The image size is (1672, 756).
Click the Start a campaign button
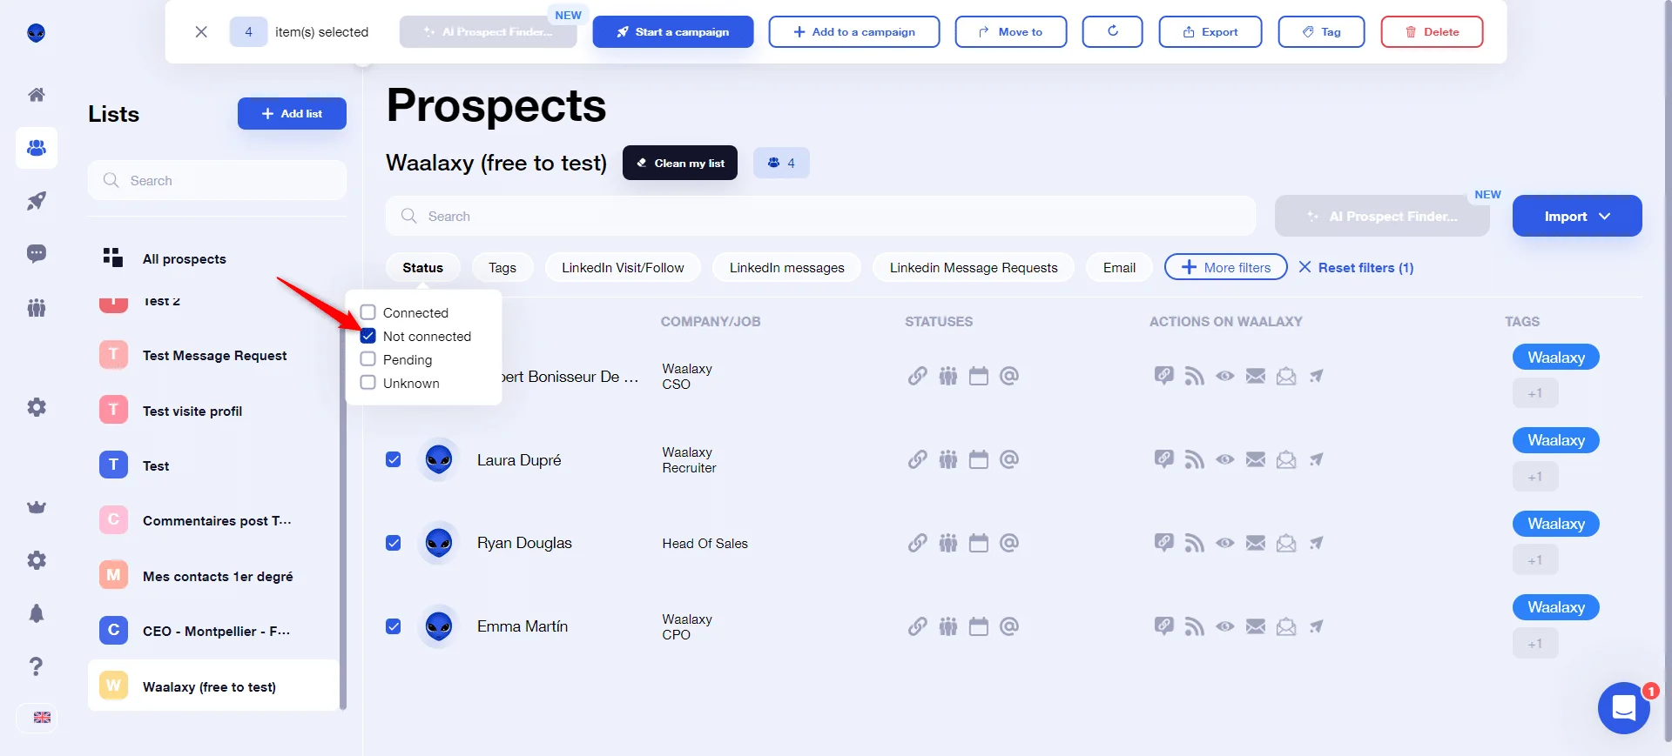coord(673,31)
